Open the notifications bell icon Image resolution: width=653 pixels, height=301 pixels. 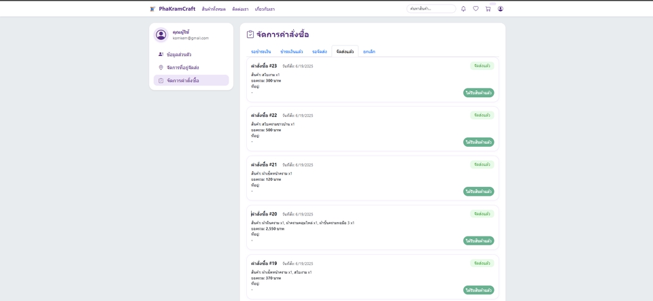pyautogui.click(x=463, y=9)
